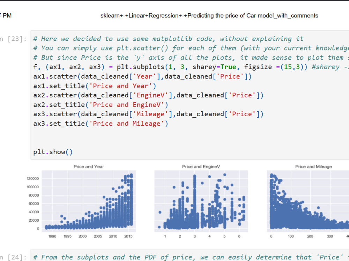Click the 'Price and Year' plot title
The width and height of the screenshot is (349, 261).
(x=89, y=167)
